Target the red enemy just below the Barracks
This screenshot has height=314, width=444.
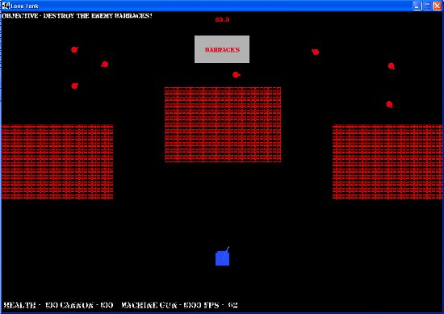tap(236, 75)
